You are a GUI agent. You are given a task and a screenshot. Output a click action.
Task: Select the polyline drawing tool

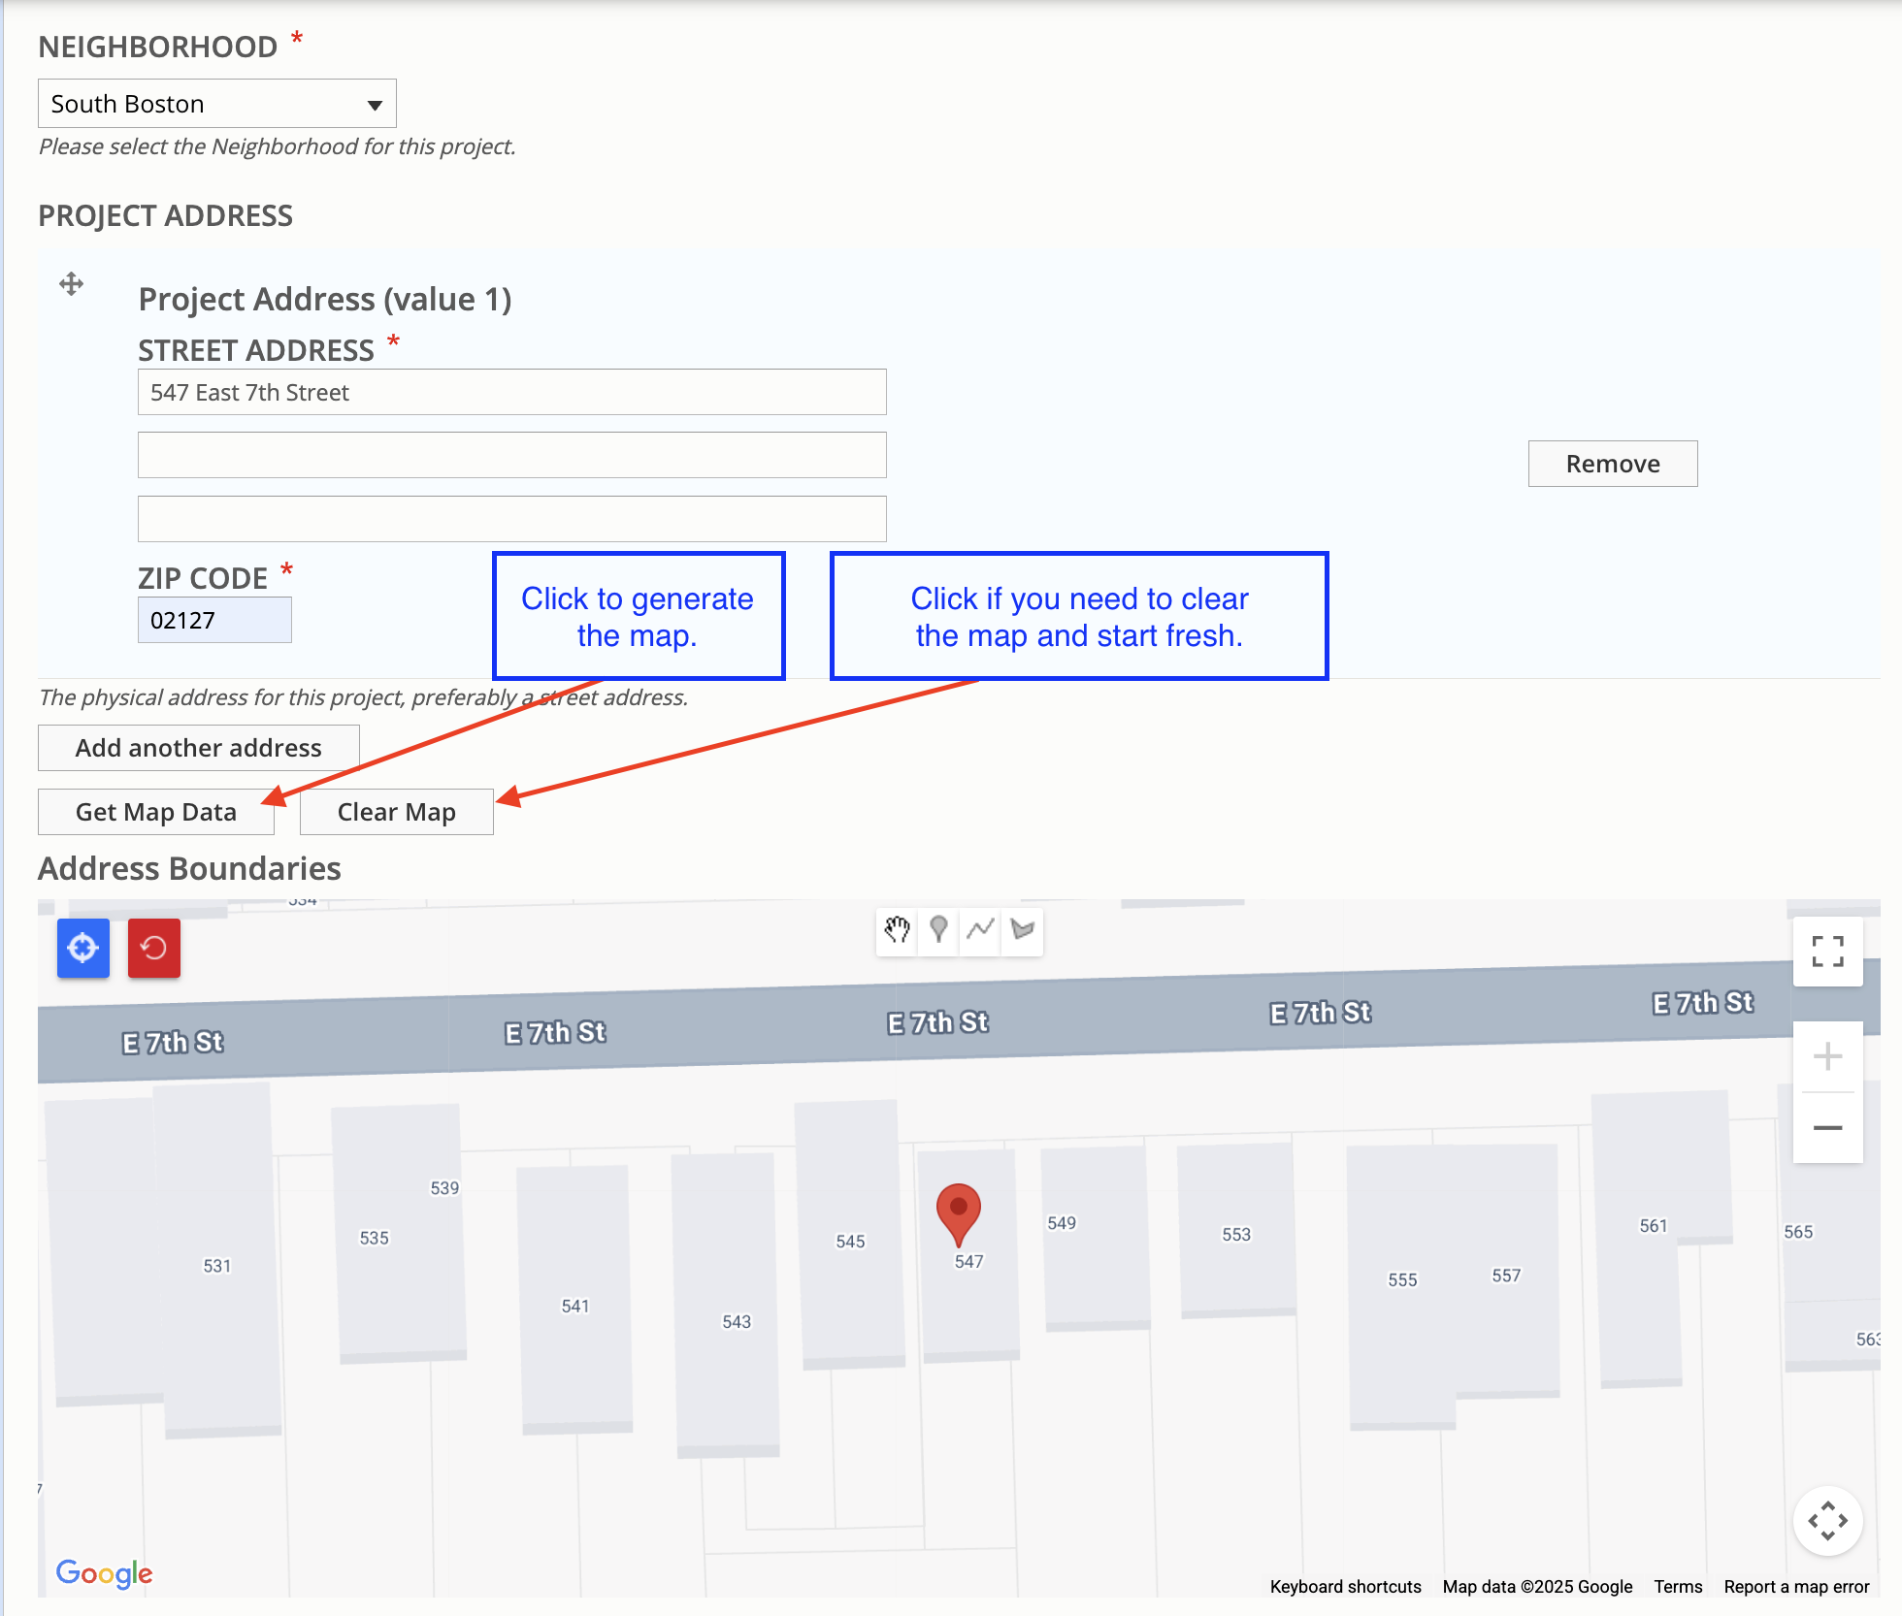pos(980,931)
